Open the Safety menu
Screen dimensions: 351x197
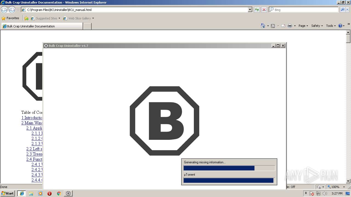(x=317, y=26)
